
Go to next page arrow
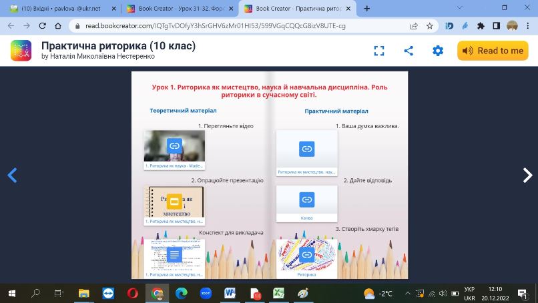tap(527, 176)
